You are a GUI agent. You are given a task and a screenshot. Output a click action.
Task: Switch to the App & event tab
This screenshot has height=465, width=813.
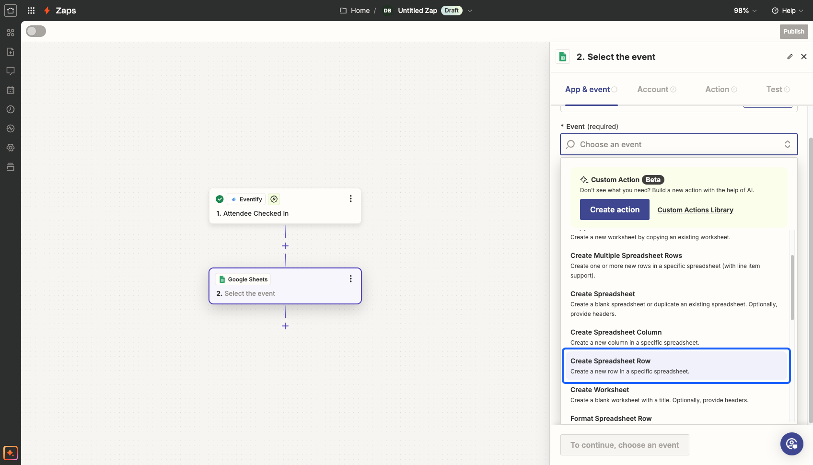coord(591,89)
